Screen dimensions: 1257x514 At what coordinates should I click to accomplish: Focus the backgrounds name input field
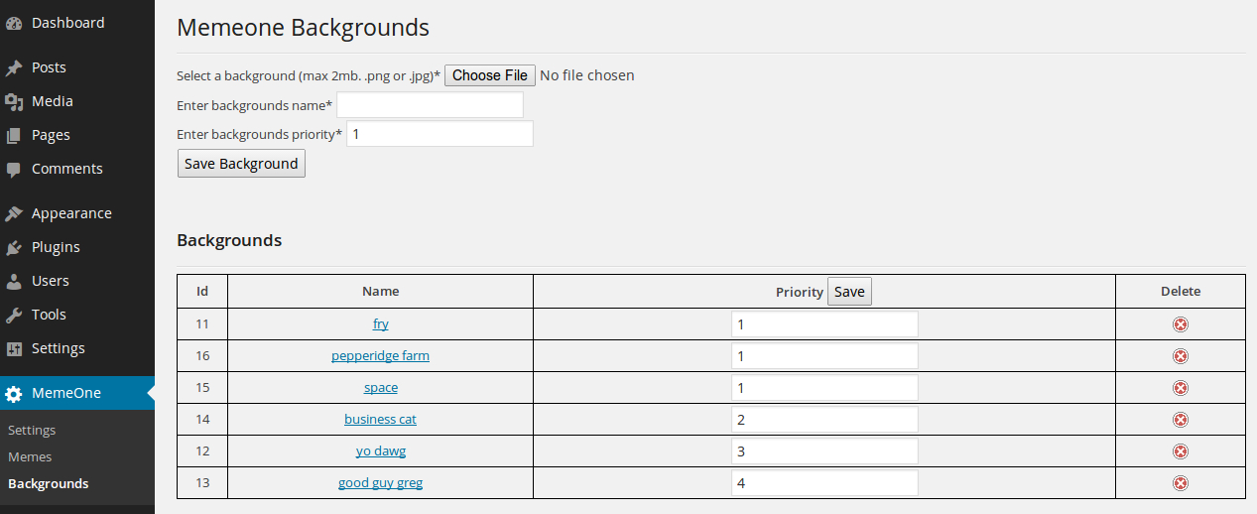click(430, 105)
